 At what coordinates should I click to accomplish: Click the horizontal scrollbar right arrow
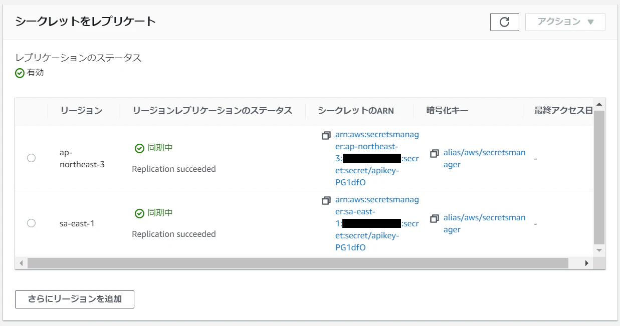click(x=586, y=262)
